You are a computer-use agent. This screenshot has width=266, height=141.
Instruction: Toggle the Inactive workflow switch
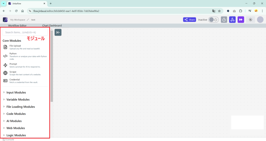[213, 20]
